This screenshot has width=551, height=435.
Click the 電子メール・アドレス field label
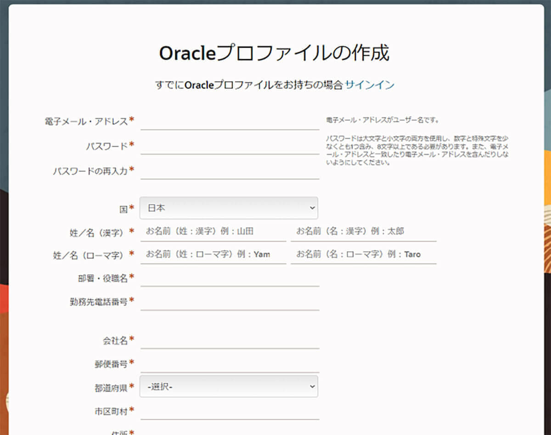coord(86,121)
